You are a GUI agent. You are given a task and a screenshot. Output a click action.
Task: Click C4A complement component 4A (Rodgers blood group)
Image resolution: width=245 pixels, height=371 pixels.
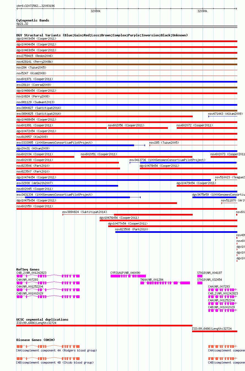(56, 350)
